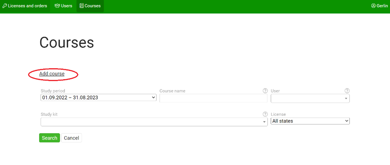Expand the Study kit combo box
This screenshot has width=390, height=165.
(x=154, y=122)
